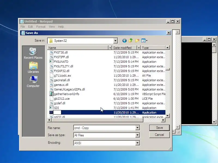Image resolution: width=218 pixels, height=163 pixels.
Task: Click the Notepad icon in Save As title bar
Action: click(23, 33)
